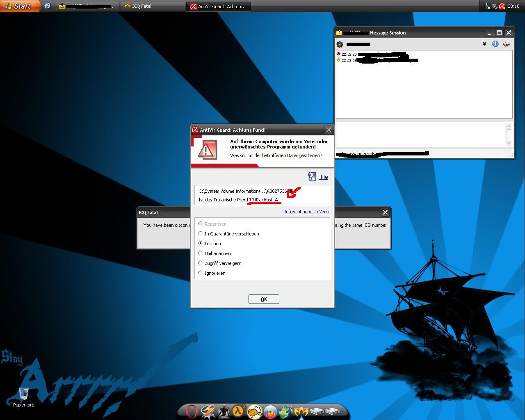525x420 pixels.
Task: Maximize the Message Session window
Action: (x=499, y=33)
